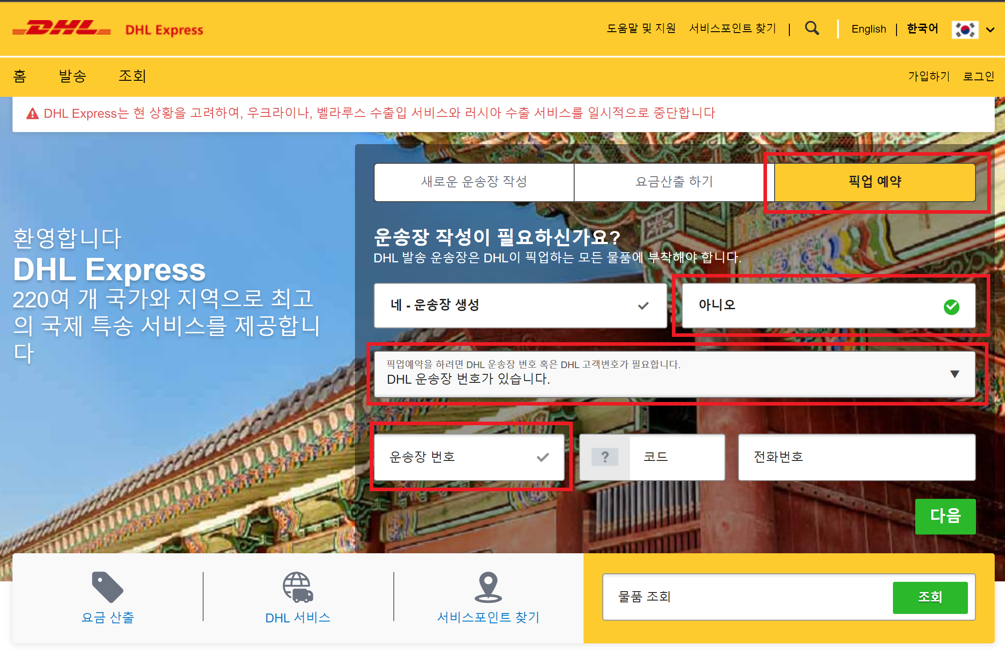Viewport: 1005px width, 659px height.
Task: Open the 발송 menu
Action: (72, 76)
